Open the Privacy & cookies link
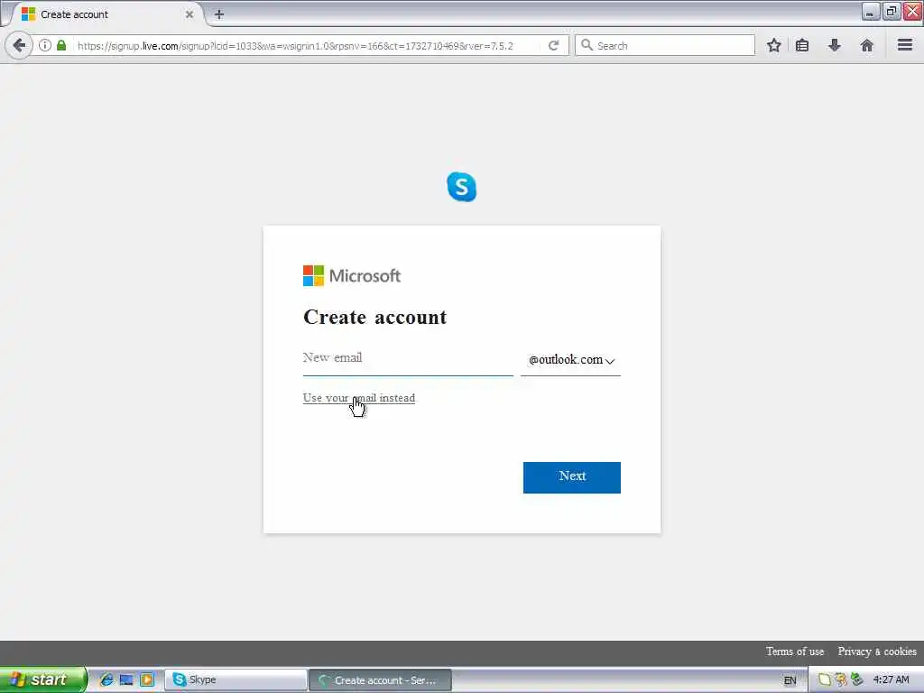 point(877,651)
